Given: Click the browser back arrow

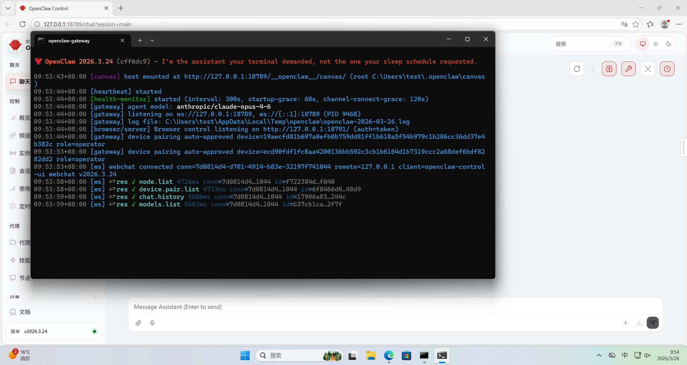Looking at the screenshot, I should tap(8, 24).
